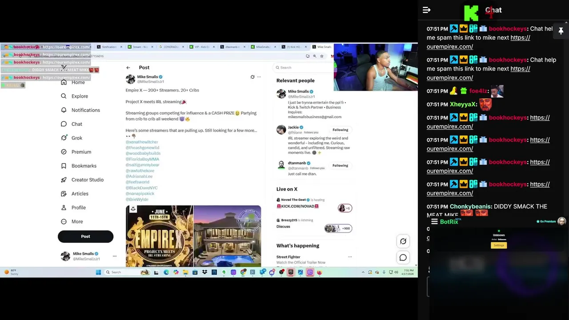Open Firefox from the taskbar
This screenshot has height=320, width=569.
click(x=319, y=272)
